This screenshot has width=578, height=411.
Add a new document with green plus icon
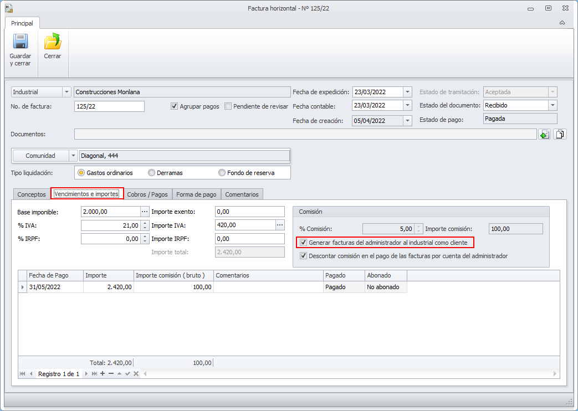click(x=544, y=134)
